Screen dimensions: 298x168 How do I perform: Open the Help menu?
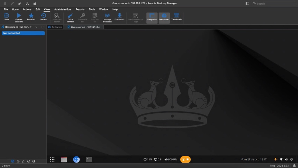pos(115,9)
